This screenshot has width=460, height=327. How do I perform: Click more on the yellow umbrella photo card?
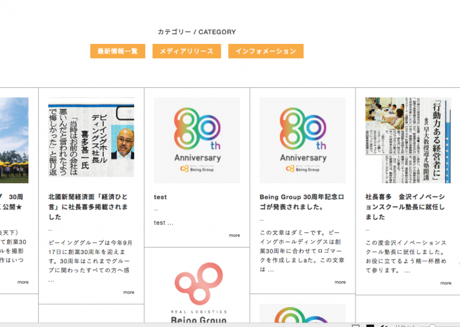click(23, 282)
